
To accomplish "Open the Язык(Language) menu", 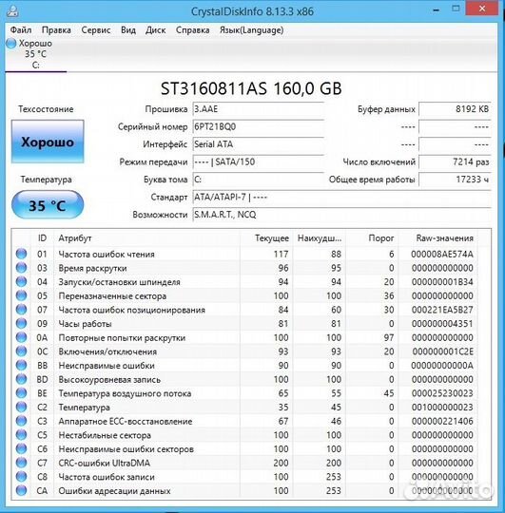I will pos(251,30).
